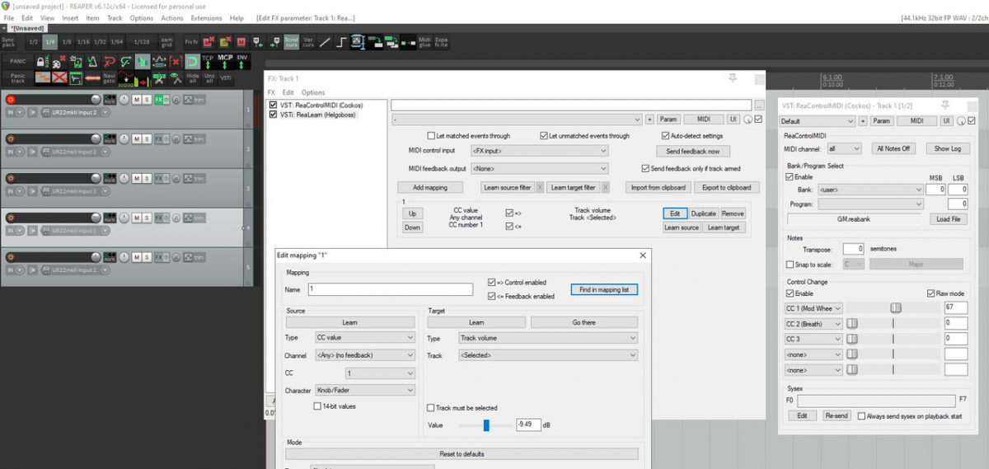Toggle the metronome icon in toolbar
989x469 pixels.
[91, 61]
